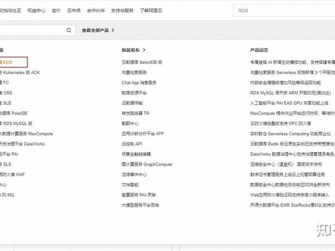The width and height of the screenshot is (335, 251).
Task: Open 大模型服务平台百炼
Action: [140, 205]
